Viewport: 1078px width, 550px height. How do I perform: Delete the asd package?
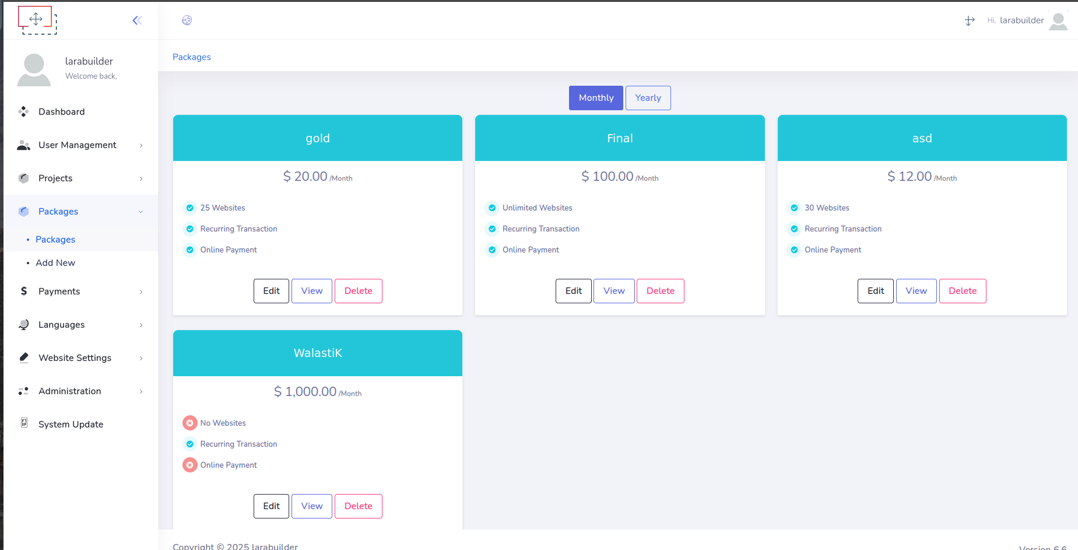point(963,291)
